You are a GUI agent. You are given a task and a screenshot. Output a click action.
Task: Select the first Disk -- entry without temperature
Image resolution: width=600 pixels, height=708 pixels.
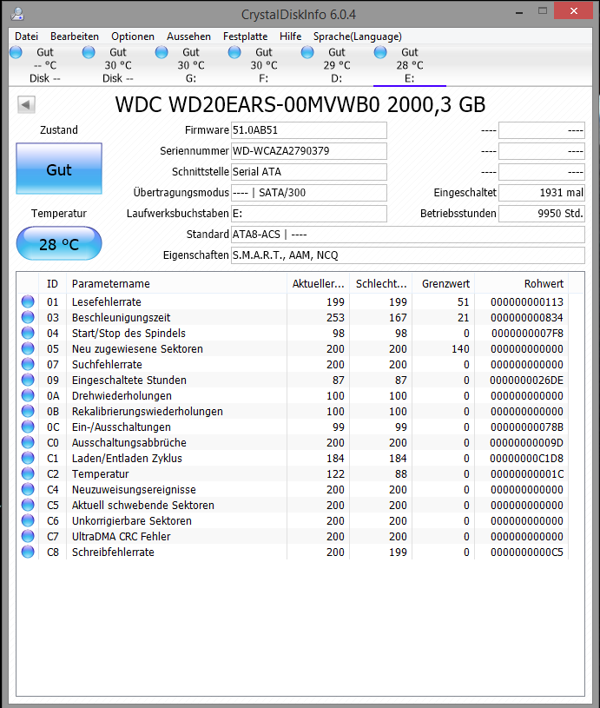[x=44, y=65]
